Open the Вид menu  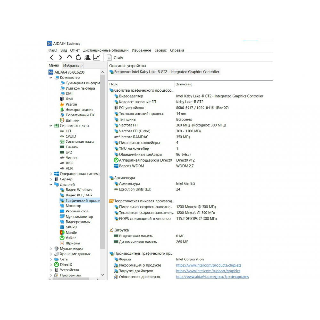64,50
